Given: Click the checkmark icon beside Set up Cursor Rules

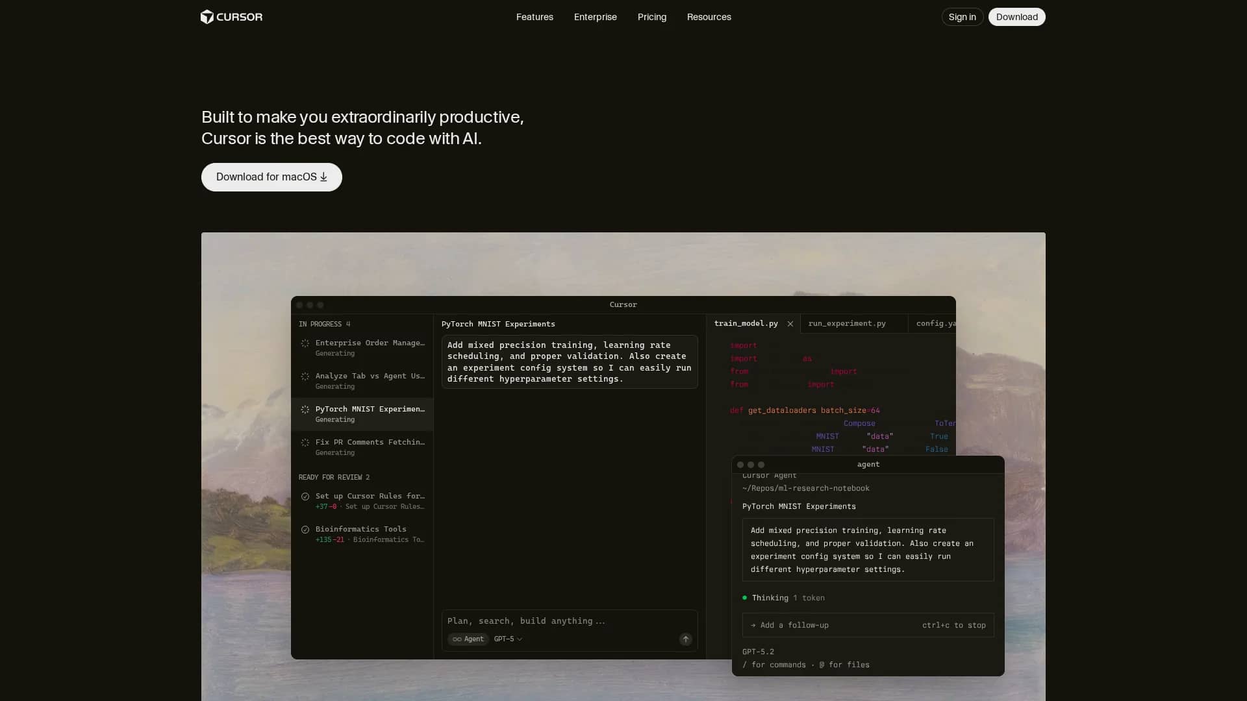Looking at the screenshot, I should 305,497.
